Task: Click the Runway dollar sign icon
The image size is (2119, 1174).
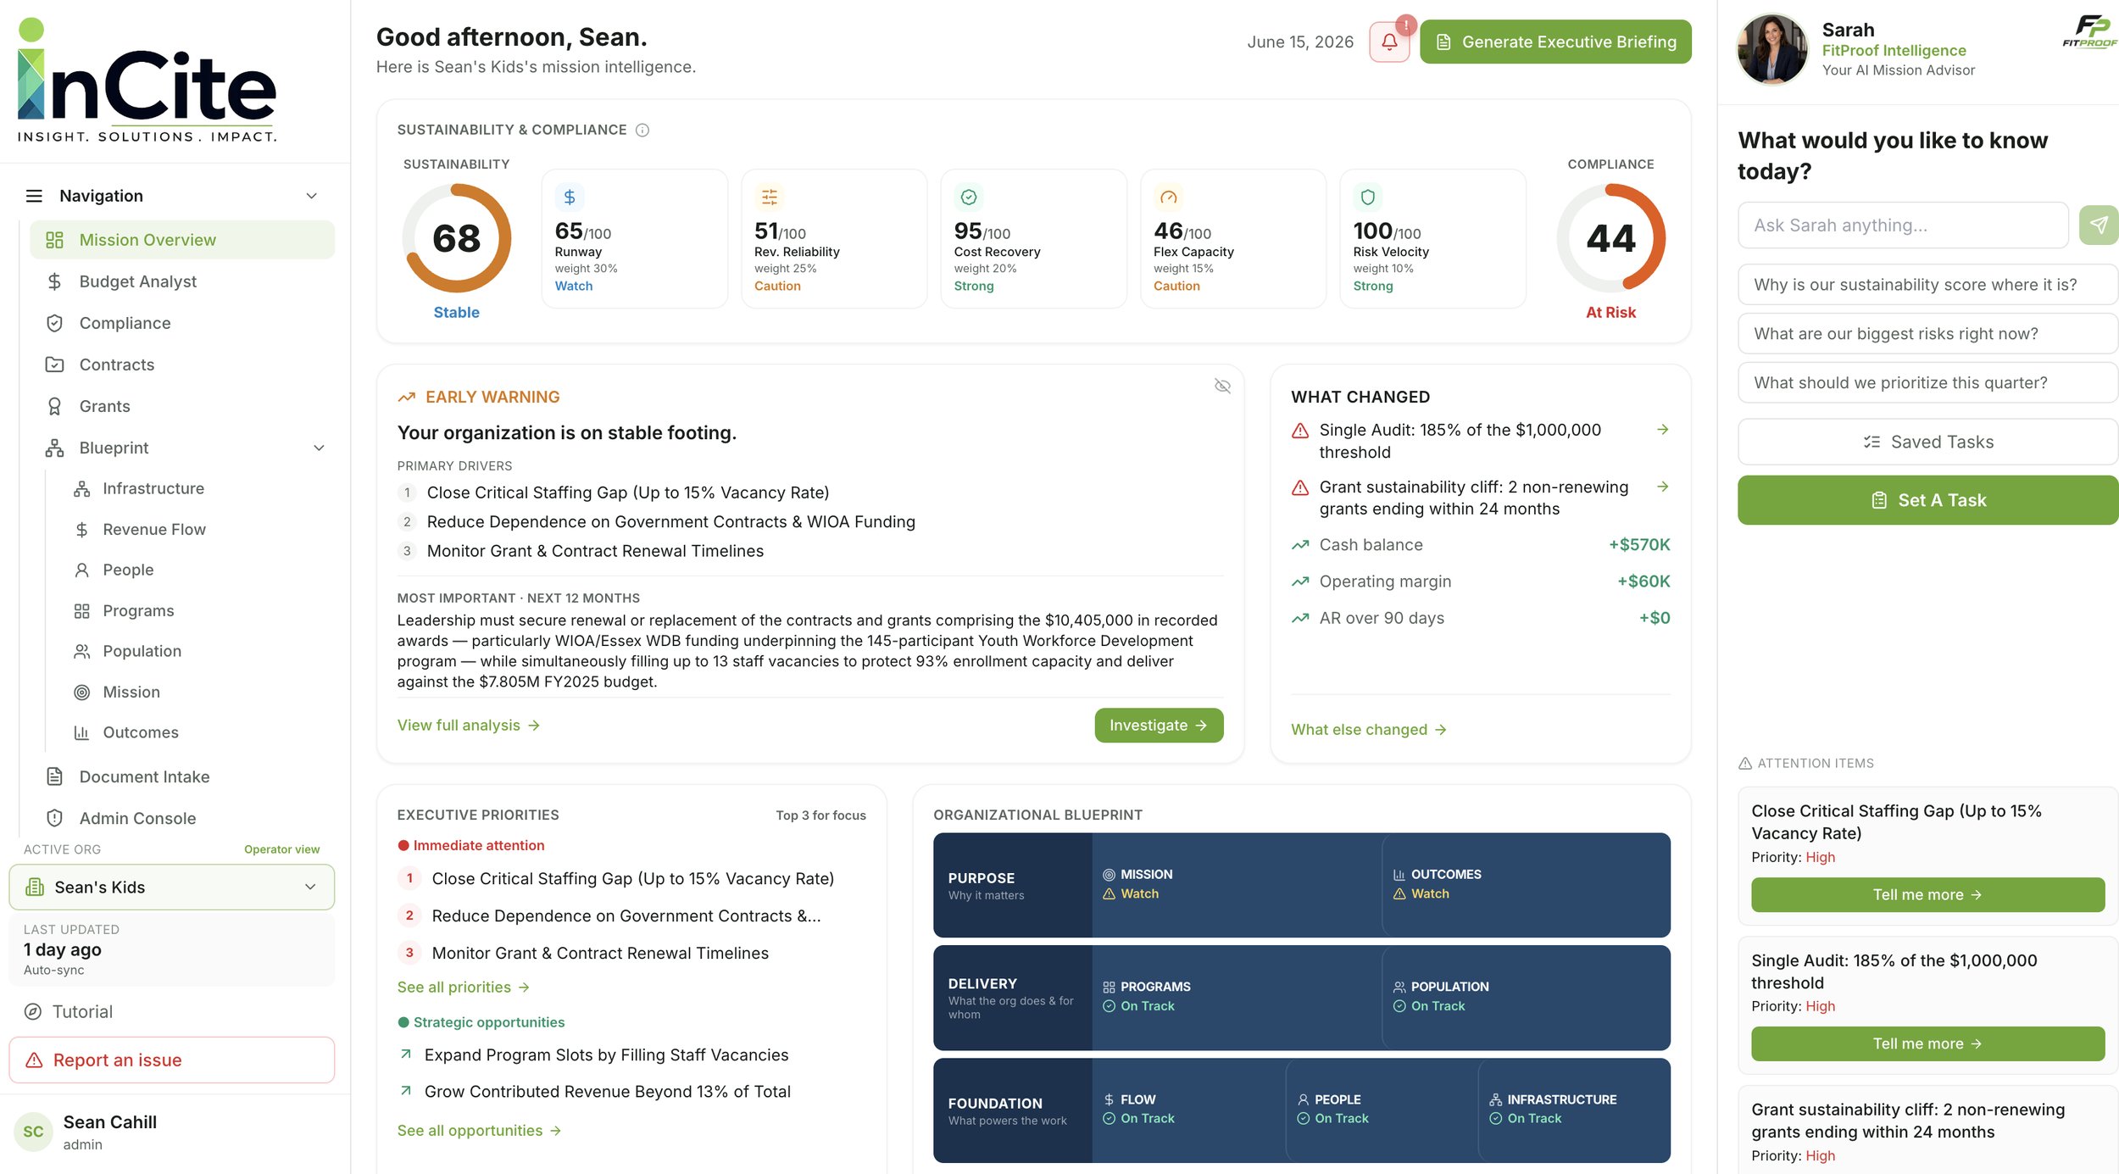Action: [x=570, y=197]
